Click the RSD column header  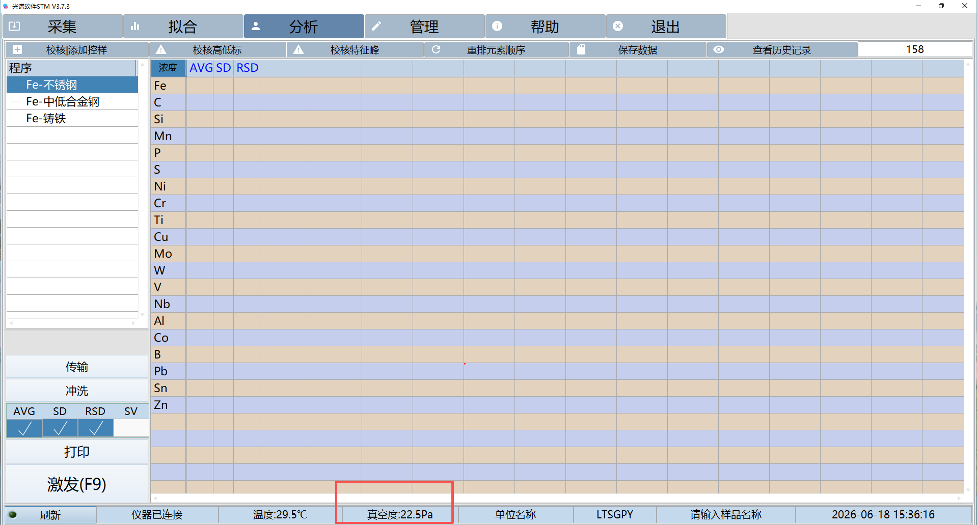tap(247, 68)
